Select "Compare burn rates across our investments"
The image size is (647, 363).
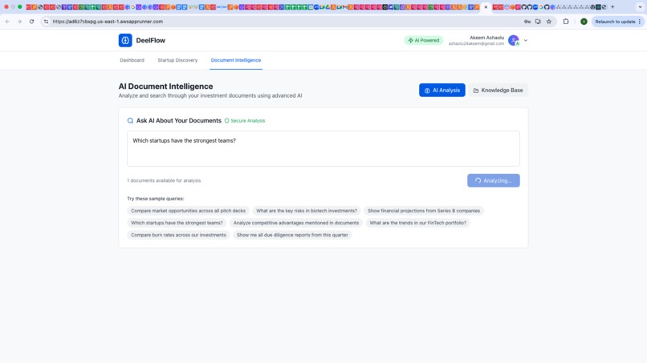(x=178, y=235)
